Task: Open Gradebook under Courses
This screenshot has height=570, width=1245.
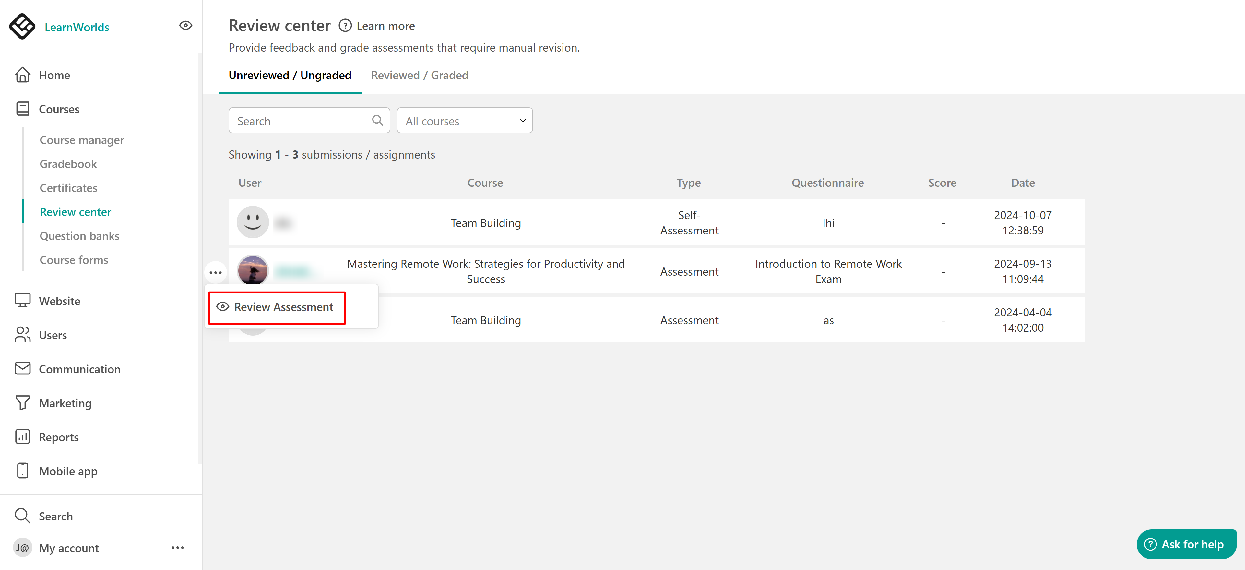Action: (x=68, y=164)
